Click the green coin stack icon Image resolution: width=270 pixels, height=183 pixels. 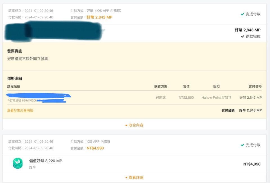pos(18,163)
